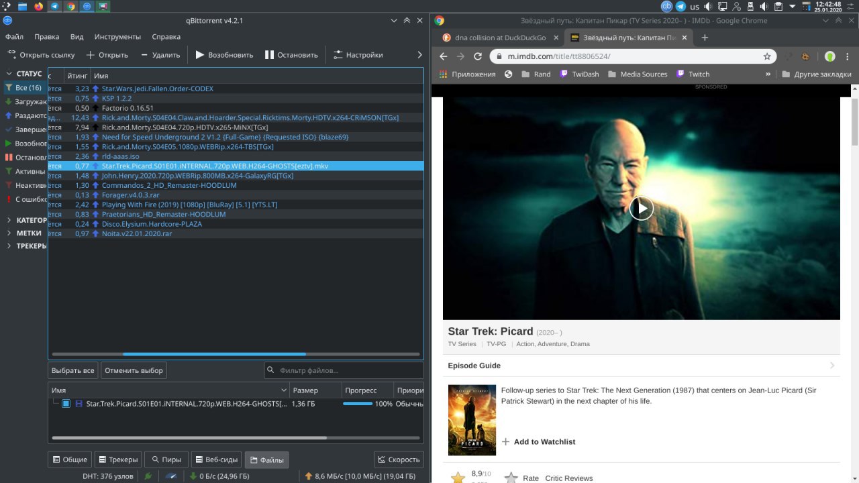This screenshot has width=859, height=483.
Task: Click sort arrow in files 'Имя' header
Action: tap(283, 390)
